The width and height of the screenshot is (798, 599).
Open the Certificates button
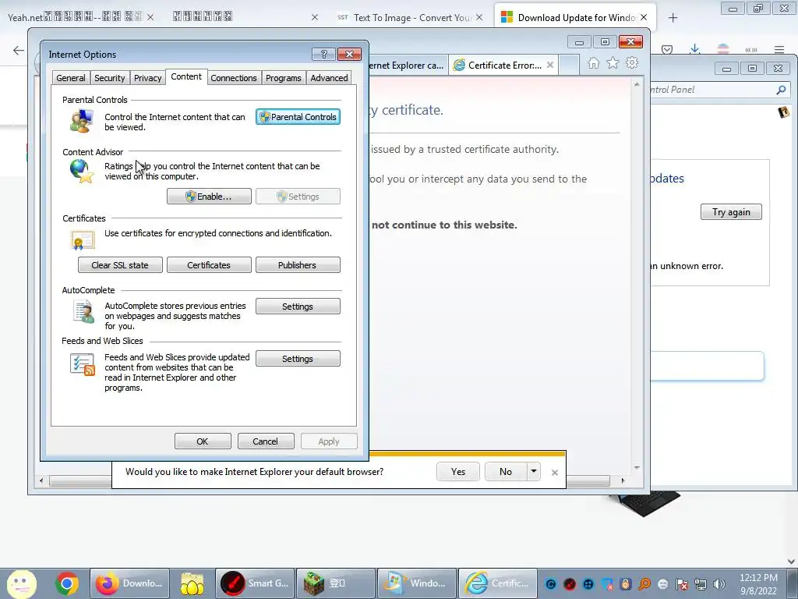(x=209, y=265)
